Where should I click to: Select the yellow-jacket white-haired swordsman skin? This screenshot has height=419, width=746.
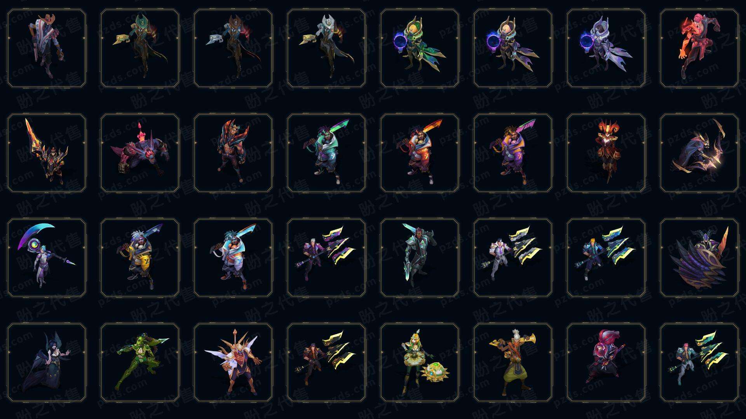click(x=140, y=258)
